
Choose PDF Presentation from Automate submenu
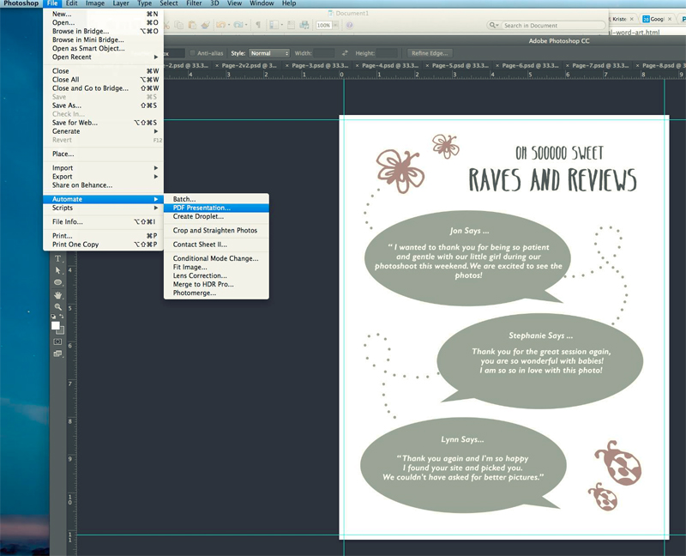pyautogui.click(x=217, y=208)
